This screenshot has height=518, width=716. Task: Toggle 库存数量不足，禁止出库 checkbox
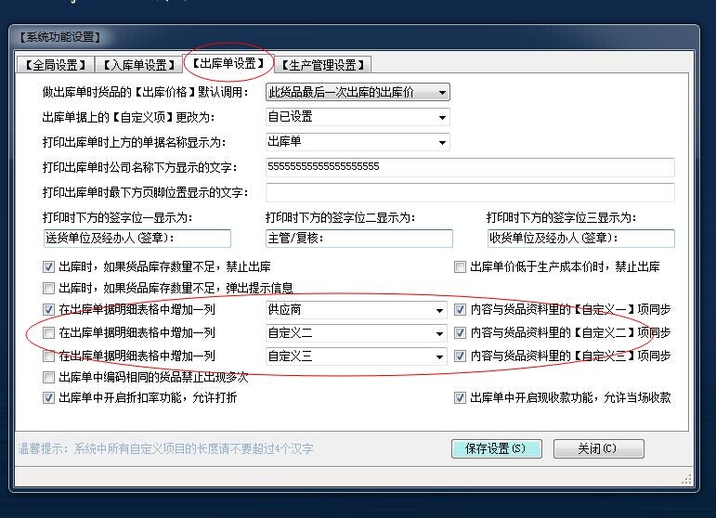(x=49, y=267)
